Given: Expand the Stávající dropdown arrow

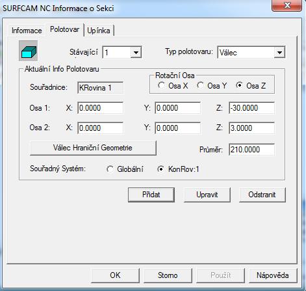Looking at the screenshot, I should [136, 52].
